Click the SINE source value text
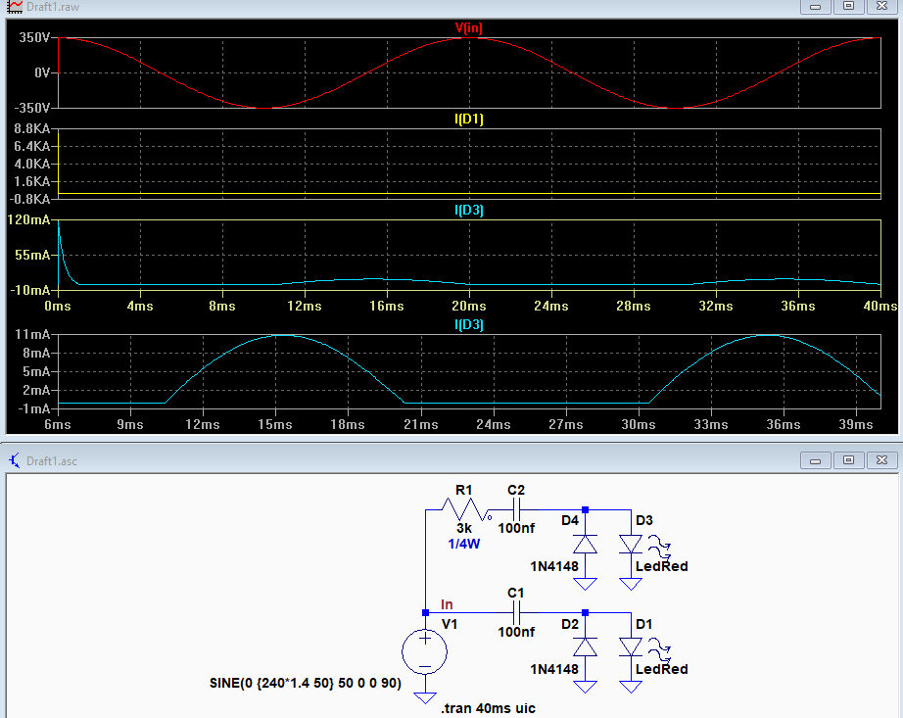 pyautogui.click(x=306, y=684)
